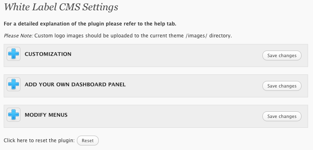This screenshot has width=313, height=150.
Task: Click 'Click here to reset the plugin' label
Action: point(39,141)
